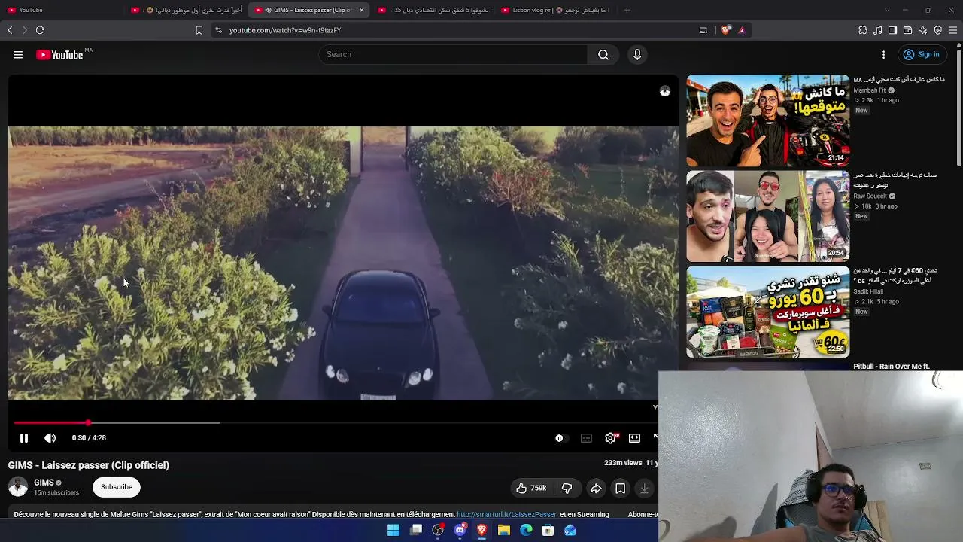Bookmark this page in address bar

click(x=199, y=30)
